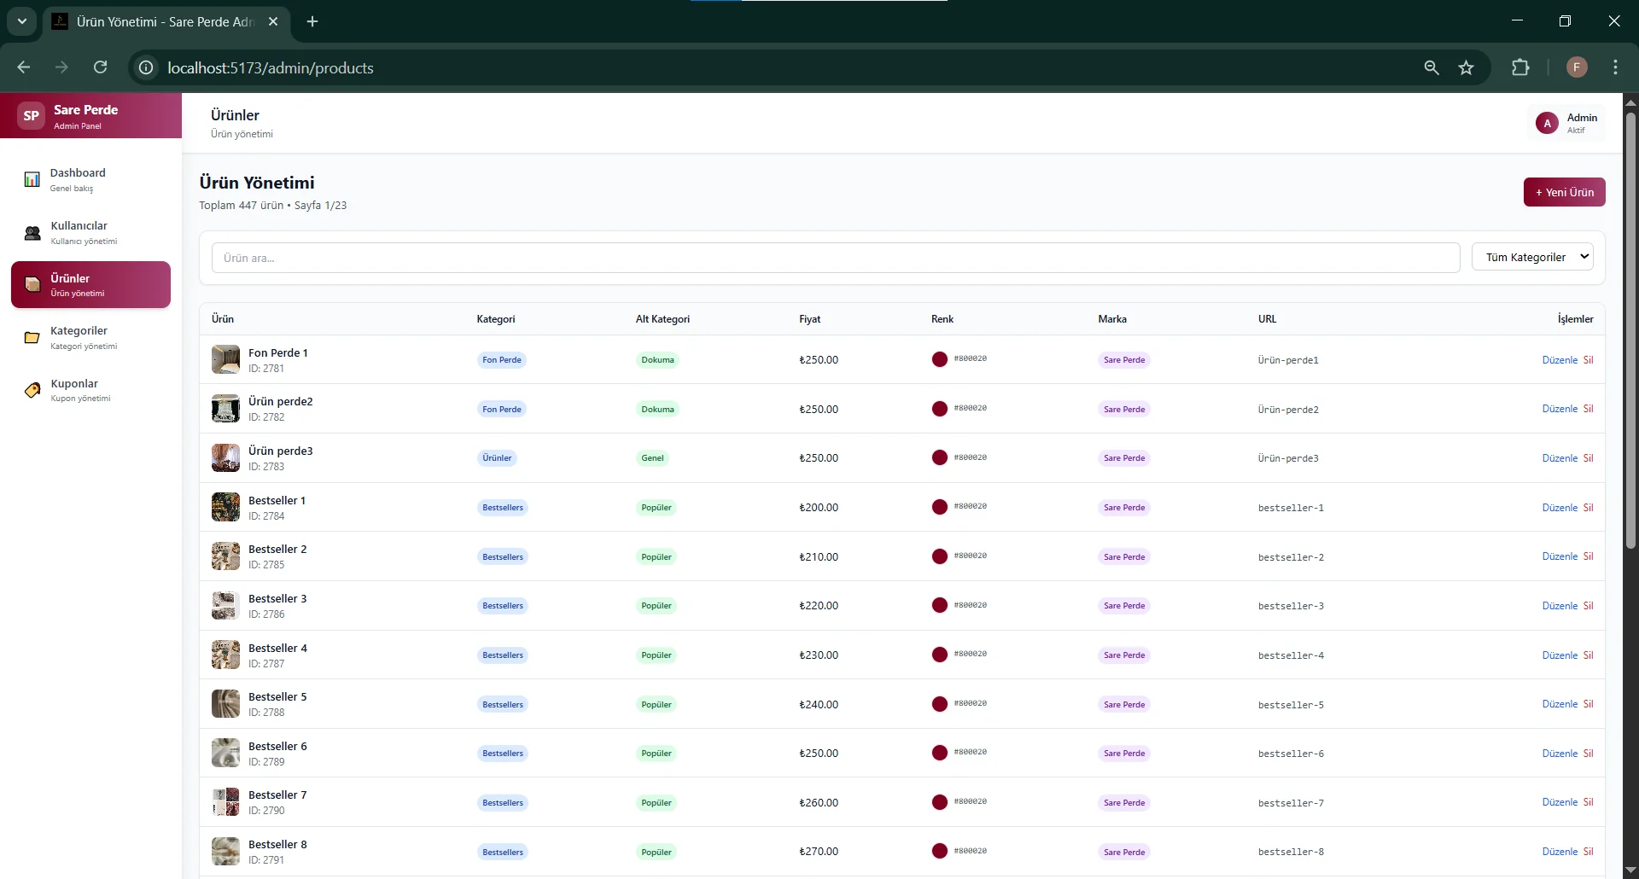The width and height of the screenshot is (1639, 879).
Task: Go to the Ürünler sidebar menu item
Action: coord(90,285)
